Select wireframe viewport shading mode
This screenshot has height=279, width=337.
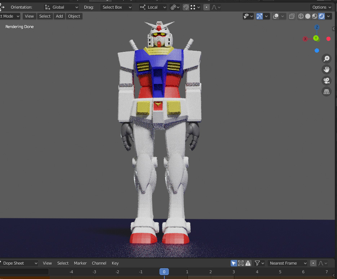tap(301, 16)
